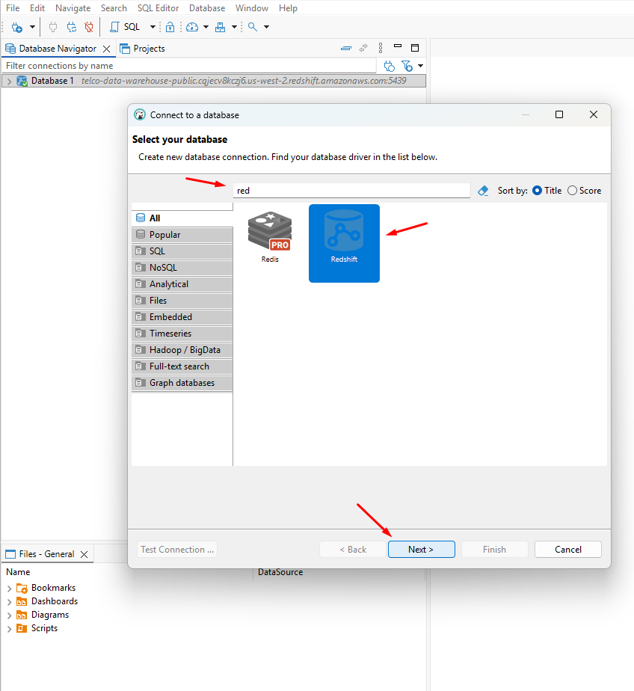Click the lock transaction mode icon
This screenshot has width=634, height=691.
[170, 28]
